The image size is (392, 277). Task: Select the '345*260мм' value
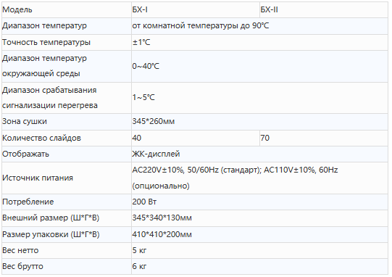point(154,121)
